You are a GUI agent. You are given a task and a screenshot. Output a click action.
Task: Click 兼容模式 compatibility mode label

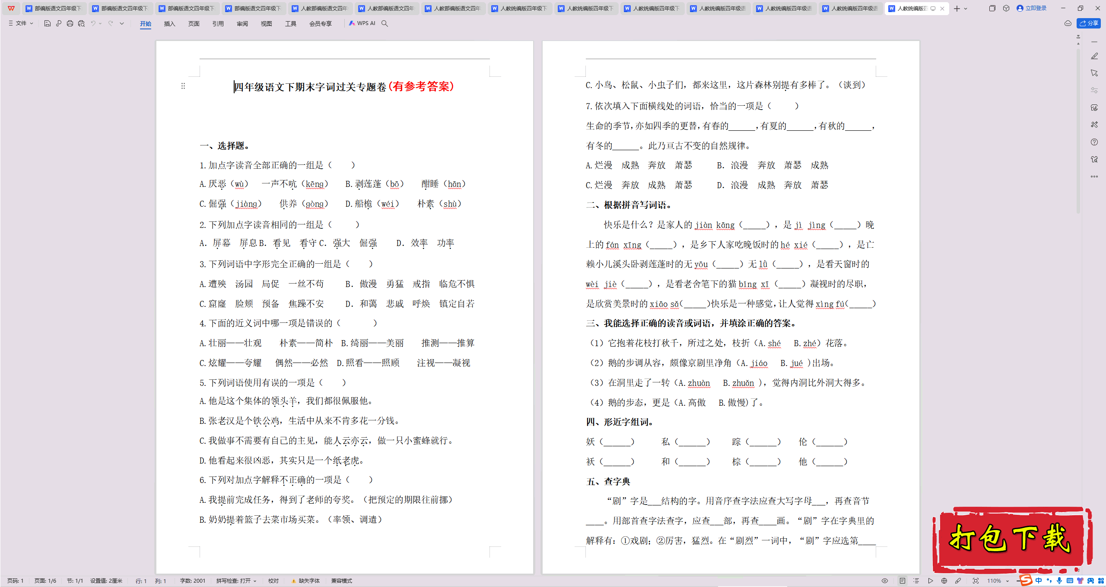coord(342,581)
